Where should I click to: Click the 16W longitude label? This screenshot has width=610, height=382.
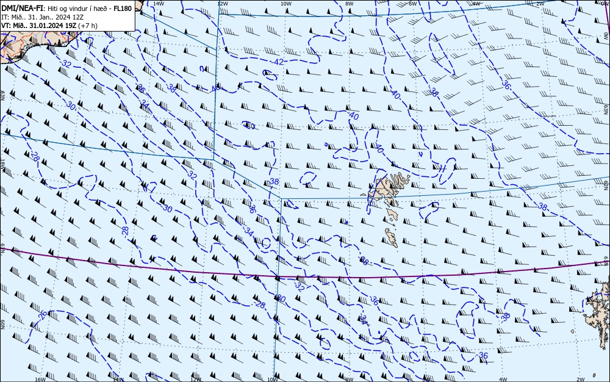(x=40, y=380)
